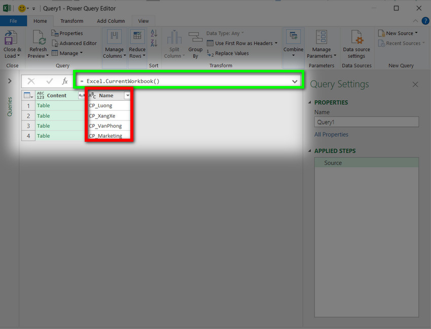Viewport: 431px width, 329px height.
Task: Open the Help question mark icon
Action: [x=425, y=21]
